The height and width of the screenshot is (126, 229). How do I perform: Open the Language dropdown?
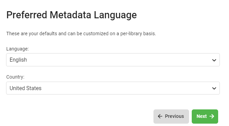tap(113, 60)
